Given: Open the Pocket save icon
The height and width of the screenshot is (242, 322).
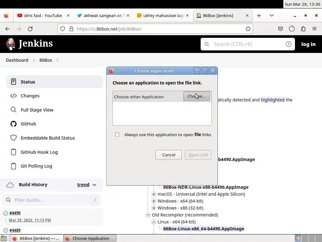Looking at the screenshot, I should click(280, 29).
